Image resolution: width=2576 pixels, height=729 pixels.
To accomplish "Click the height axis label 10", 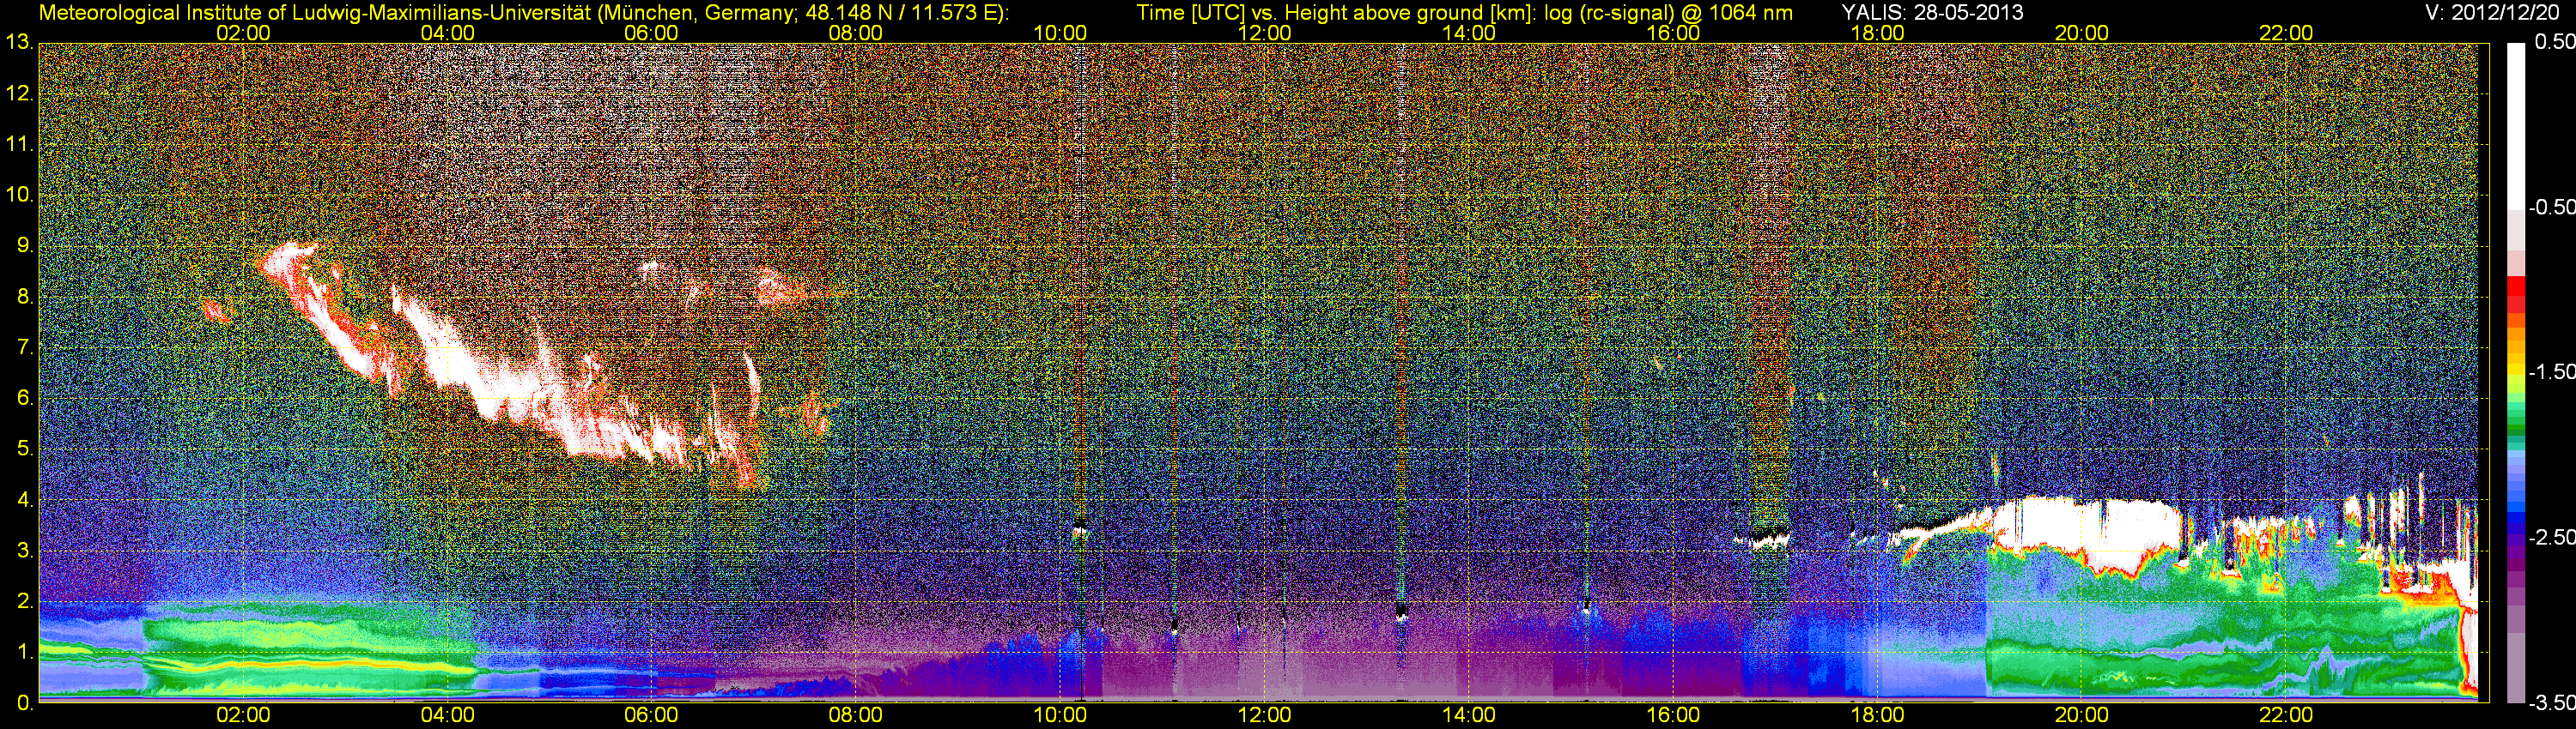I will [x=19, y=195].
